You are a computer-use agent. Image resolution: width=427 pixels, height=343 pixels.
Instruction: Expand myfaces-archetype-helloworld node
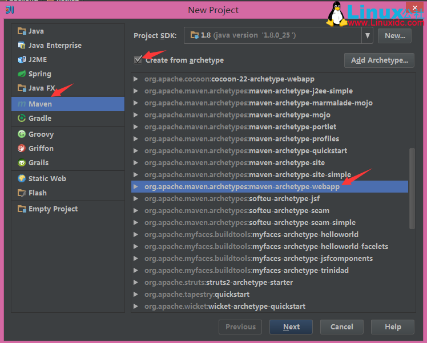pyautogui.click(x=135, y=235)
